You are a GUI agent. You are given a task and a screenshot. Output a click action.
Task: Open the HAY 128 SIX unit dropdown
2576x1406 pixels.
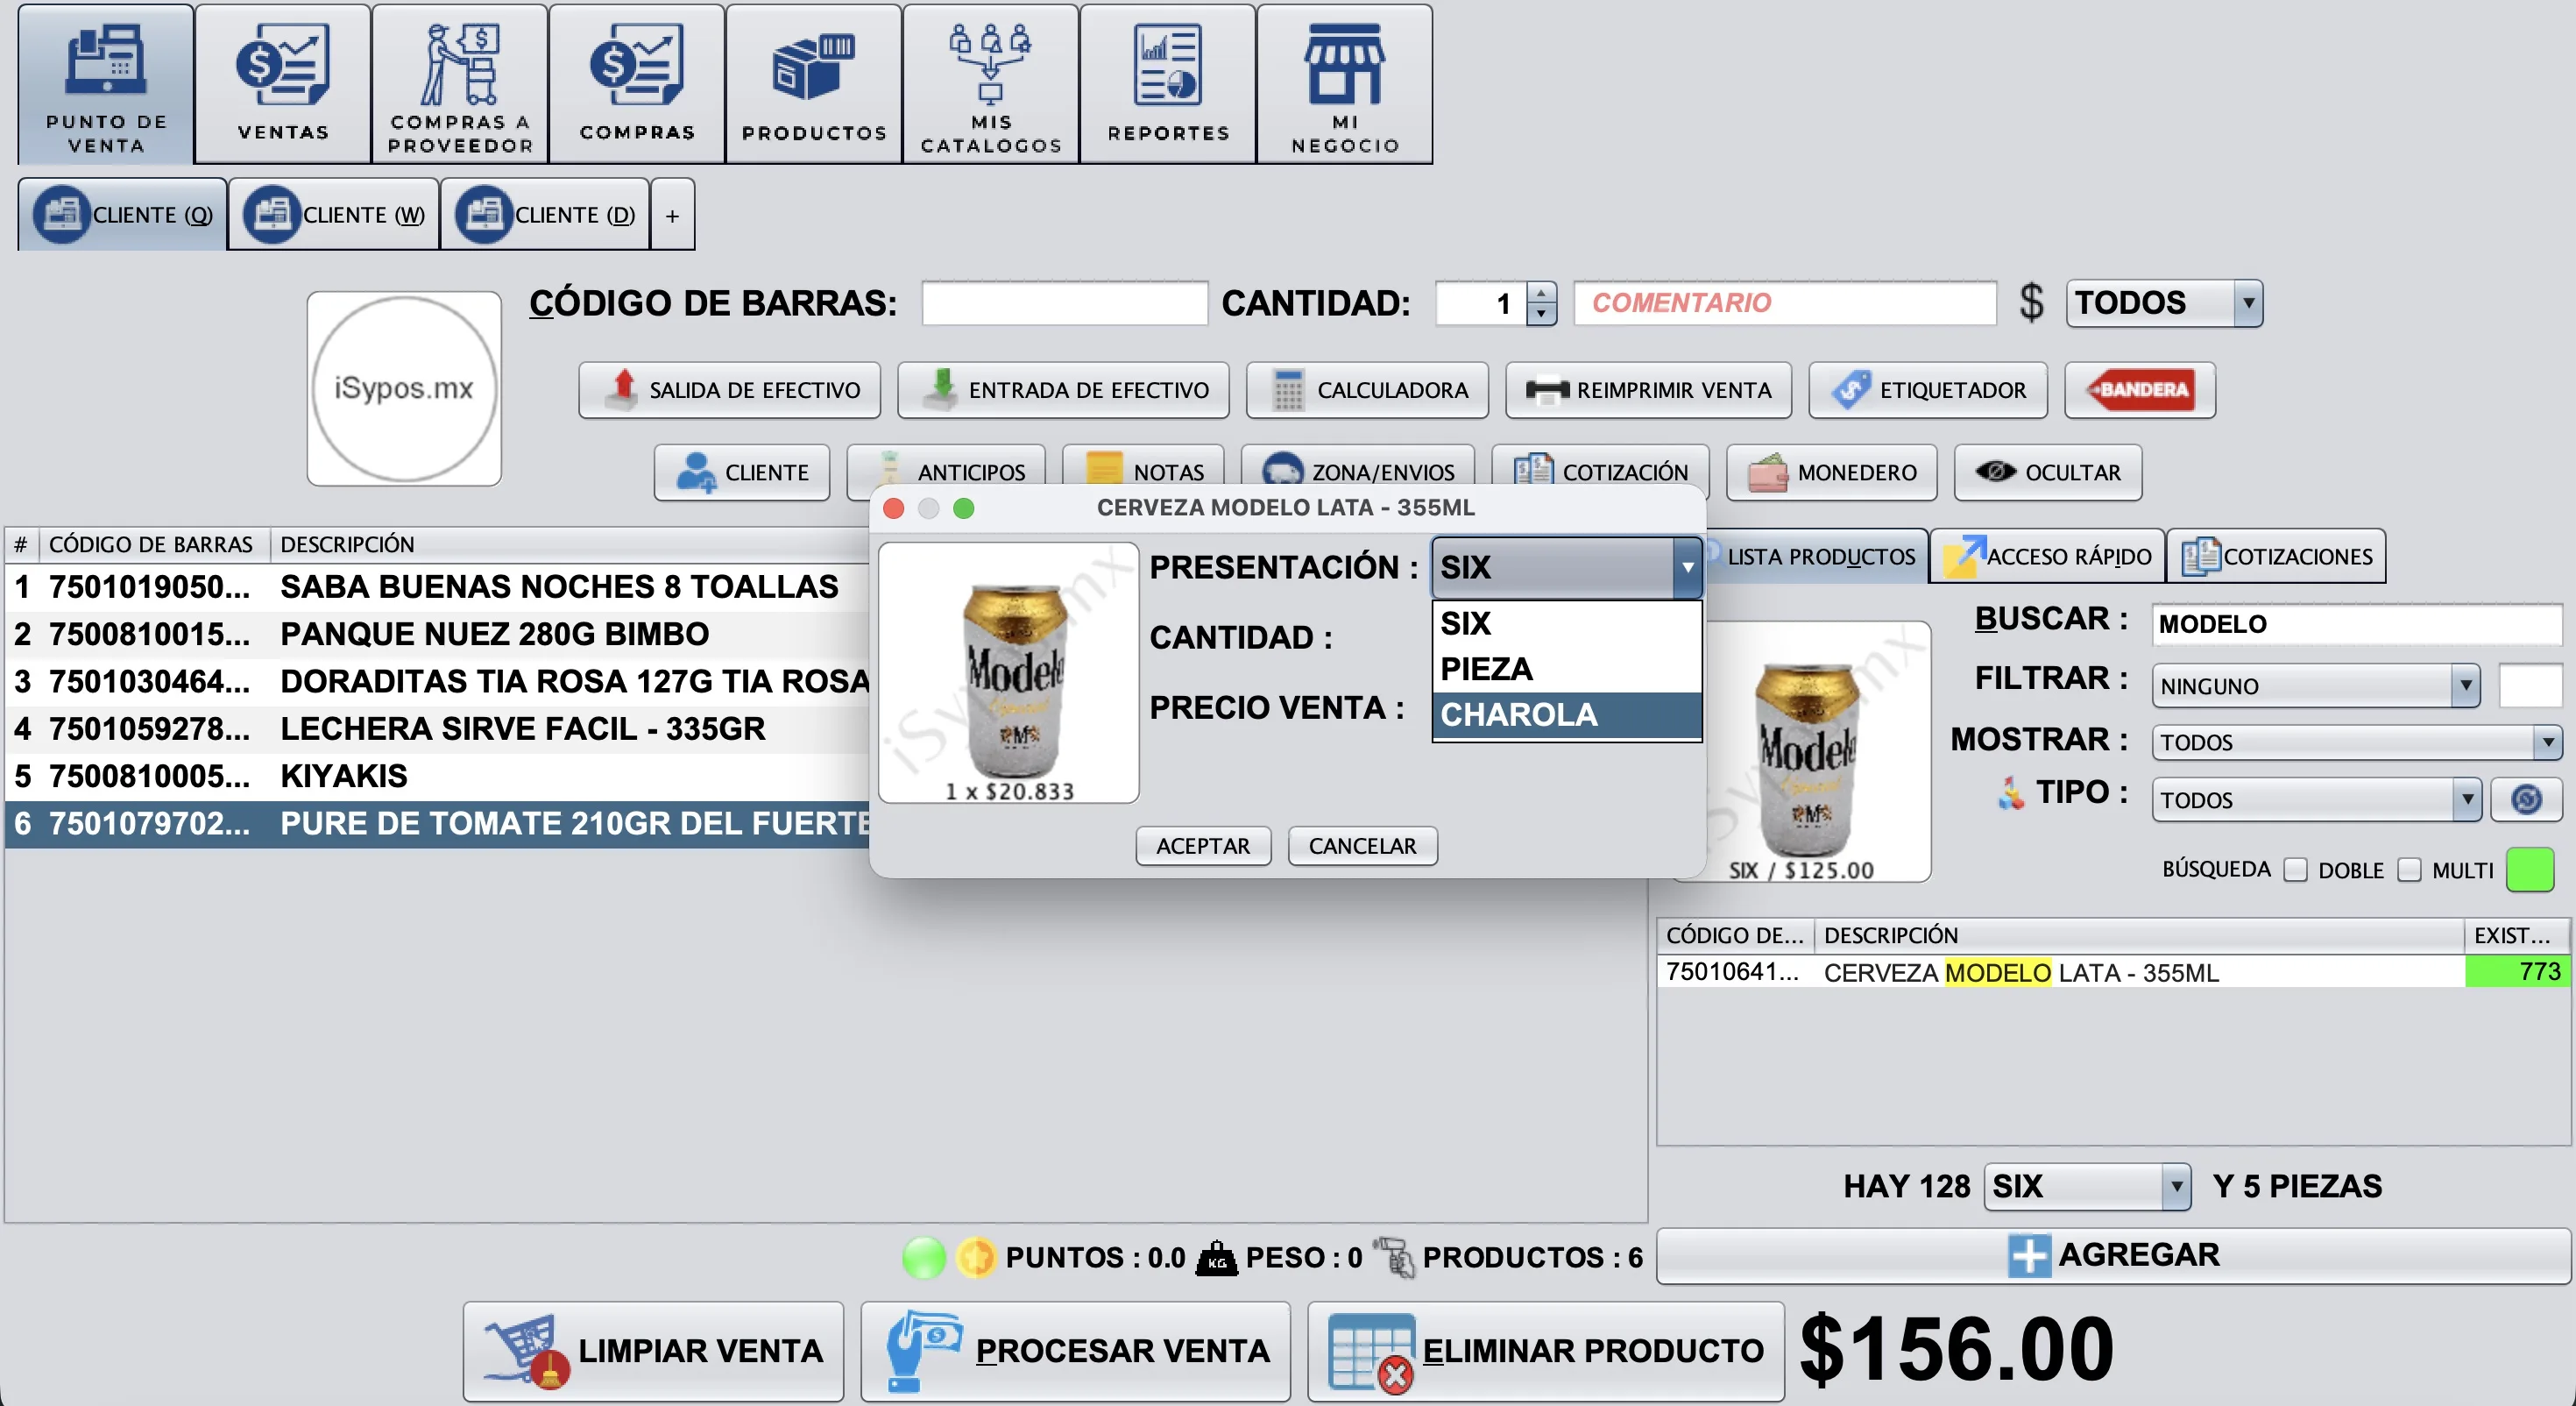coord(2087,1187)
